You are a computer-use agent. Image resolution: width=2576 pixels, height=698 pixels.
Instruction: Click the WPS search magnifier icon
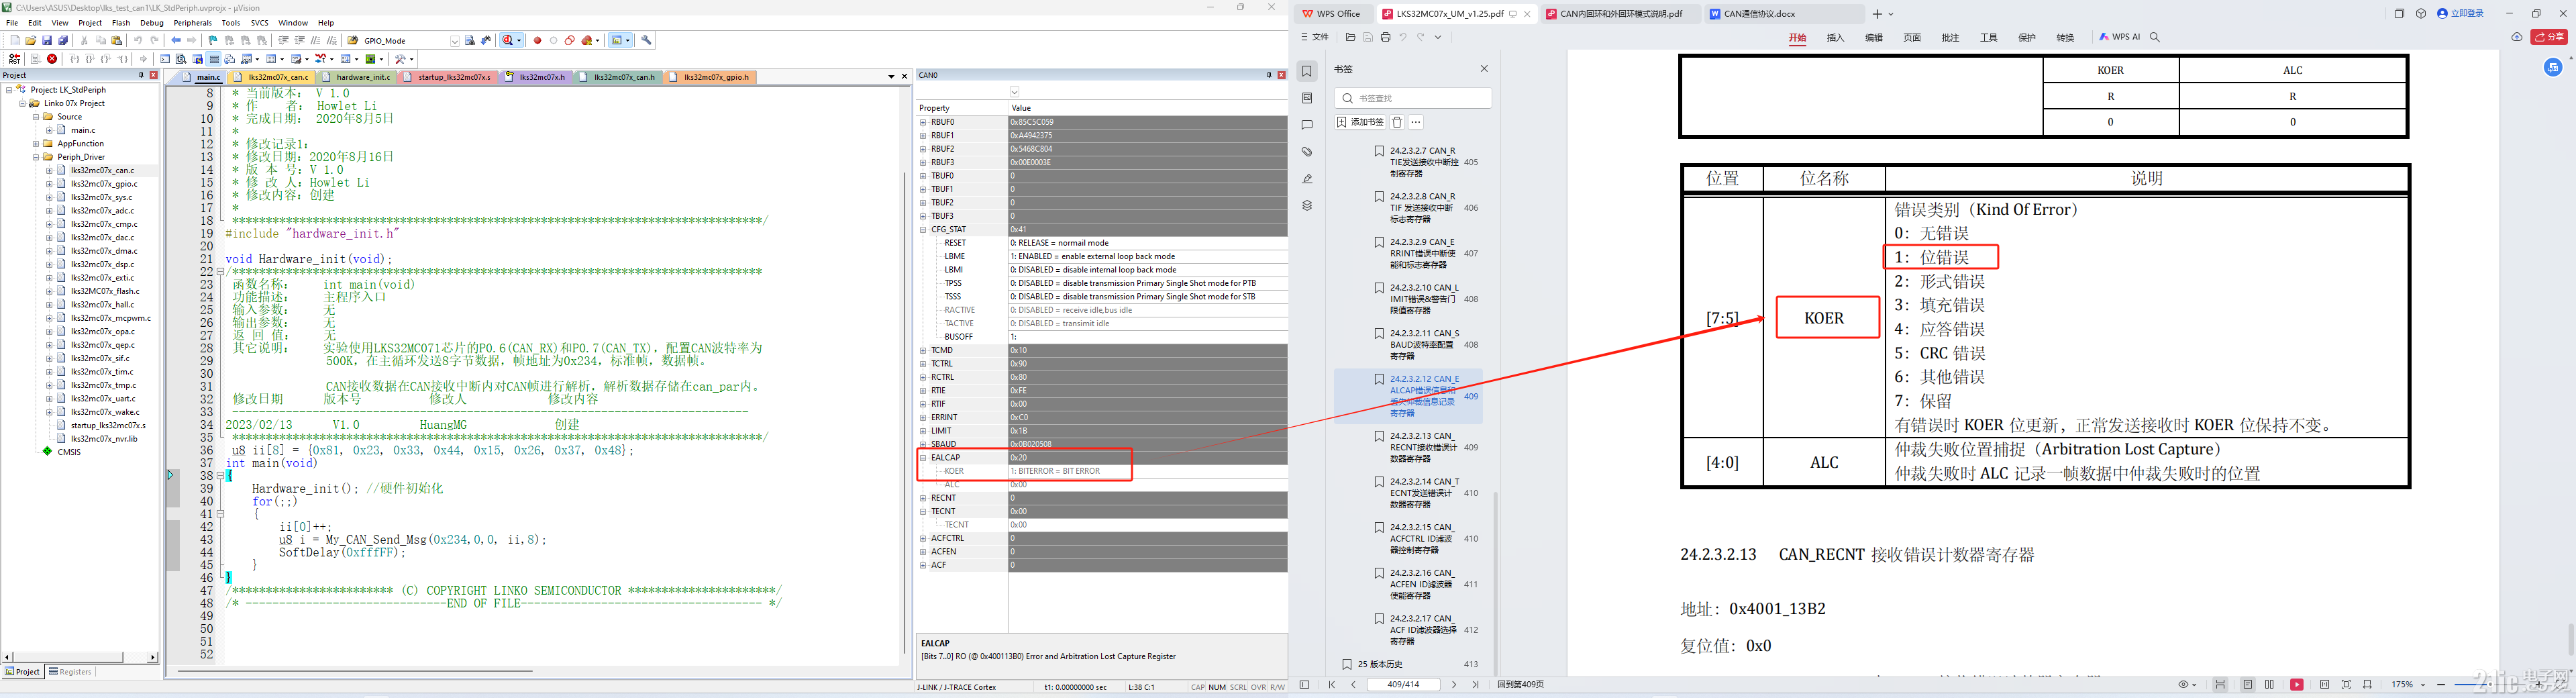click(2155, 37)
